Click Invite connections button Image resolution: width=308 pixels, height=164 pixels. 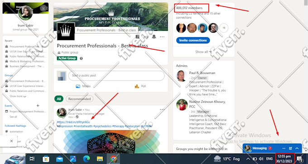[x=193, y=40]
